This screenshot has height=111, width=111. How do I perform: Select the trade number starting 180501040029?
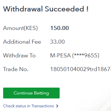(x=81, y=69)
